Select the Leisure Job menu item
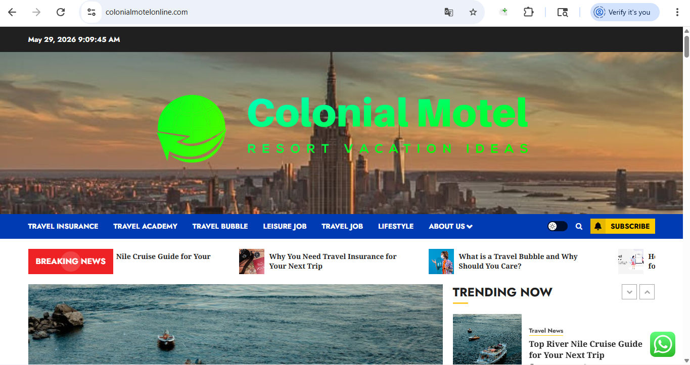The height and width of the screenshot is (365, 690). [285, 226]
